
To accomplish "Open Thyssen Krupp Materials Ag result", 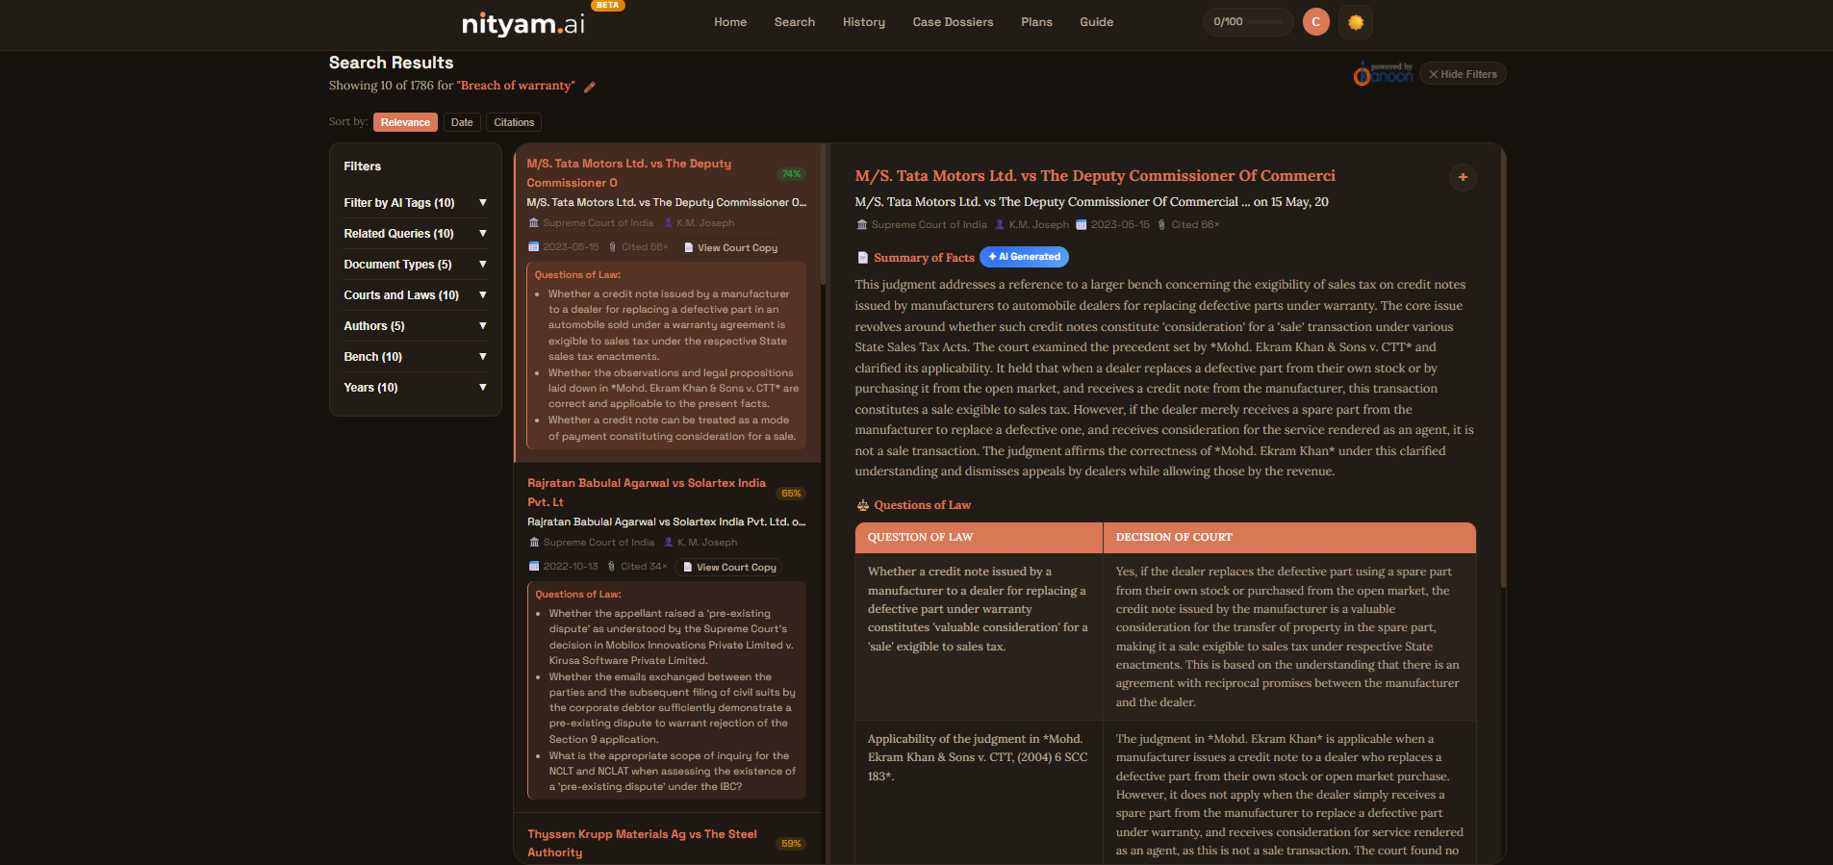I will tap(642, 843).
